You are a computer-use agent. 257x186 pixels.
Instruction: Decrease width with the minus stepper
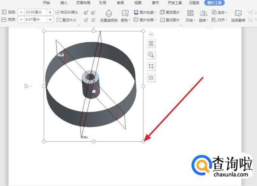21,20
